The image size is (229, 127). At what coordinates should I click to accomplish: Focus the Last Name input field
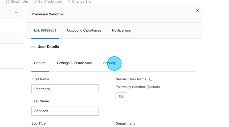point(65,111)
